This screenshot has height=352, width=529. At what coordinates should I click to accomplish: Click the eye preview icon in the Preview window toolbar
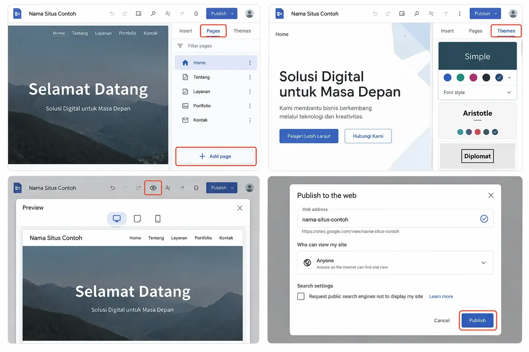point(153,188)
